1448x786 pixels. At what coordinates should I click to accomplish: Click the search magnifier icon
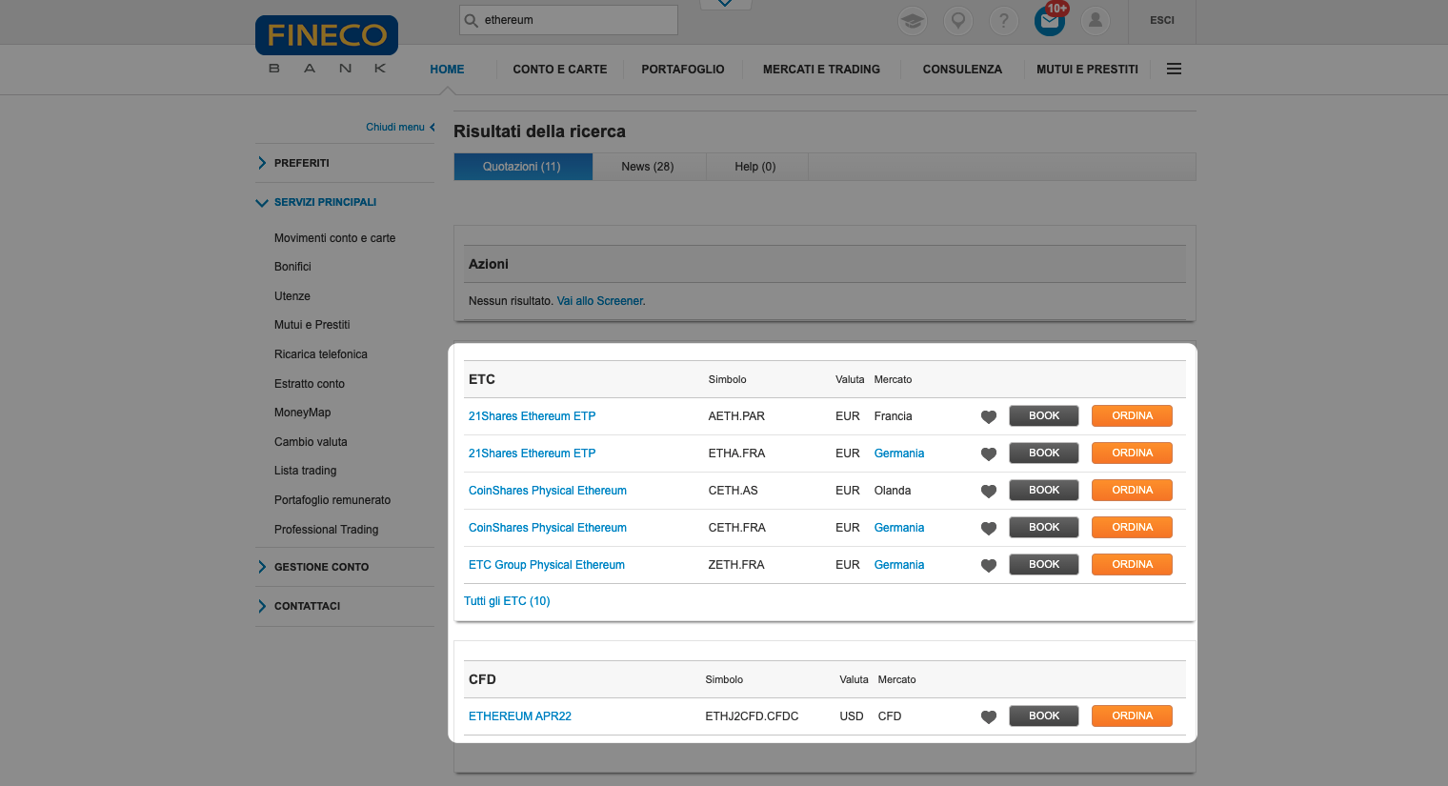tap(471, 20)
